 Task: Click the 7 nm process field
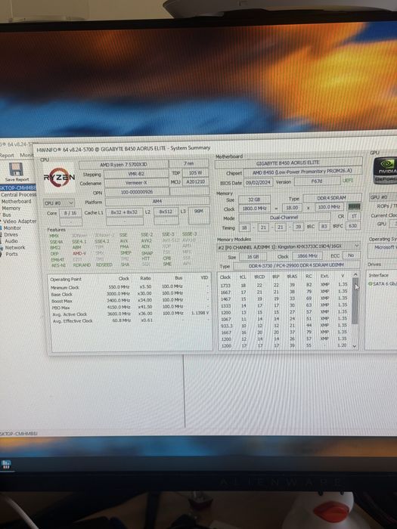tap(189, 164)
